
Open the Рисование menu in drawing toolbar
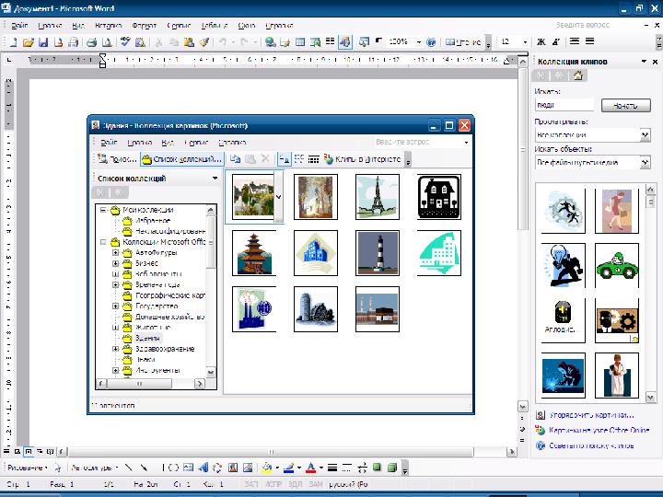point(28,468)
